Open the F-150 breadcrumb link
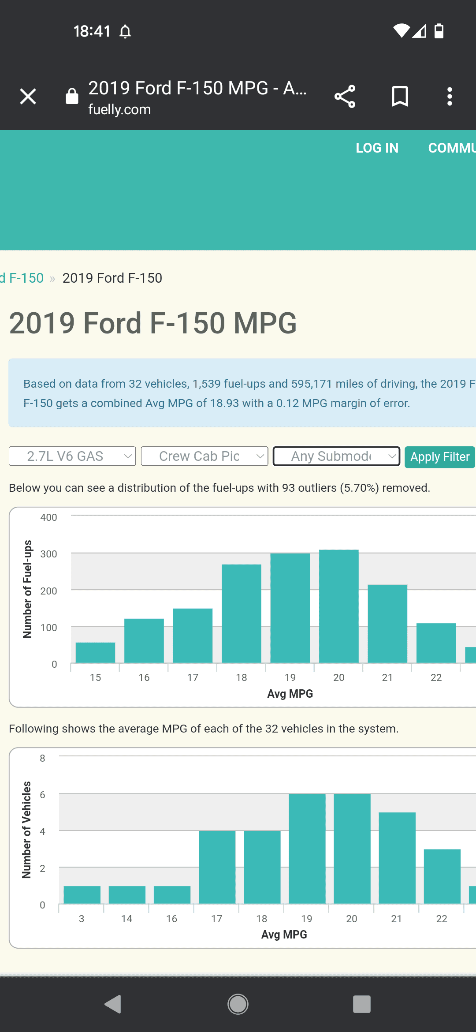This screenshot has height=1032, width=476. (22, 278)
